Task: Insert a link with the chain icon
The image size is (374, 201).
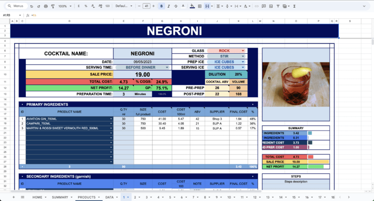Action: (257, 6)
